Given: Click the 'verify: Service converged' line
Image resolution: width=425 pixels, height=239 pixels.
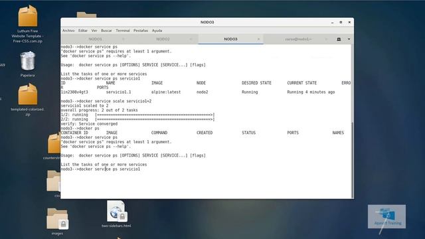Looking at the screenshot, I should [x=89, y=124].
